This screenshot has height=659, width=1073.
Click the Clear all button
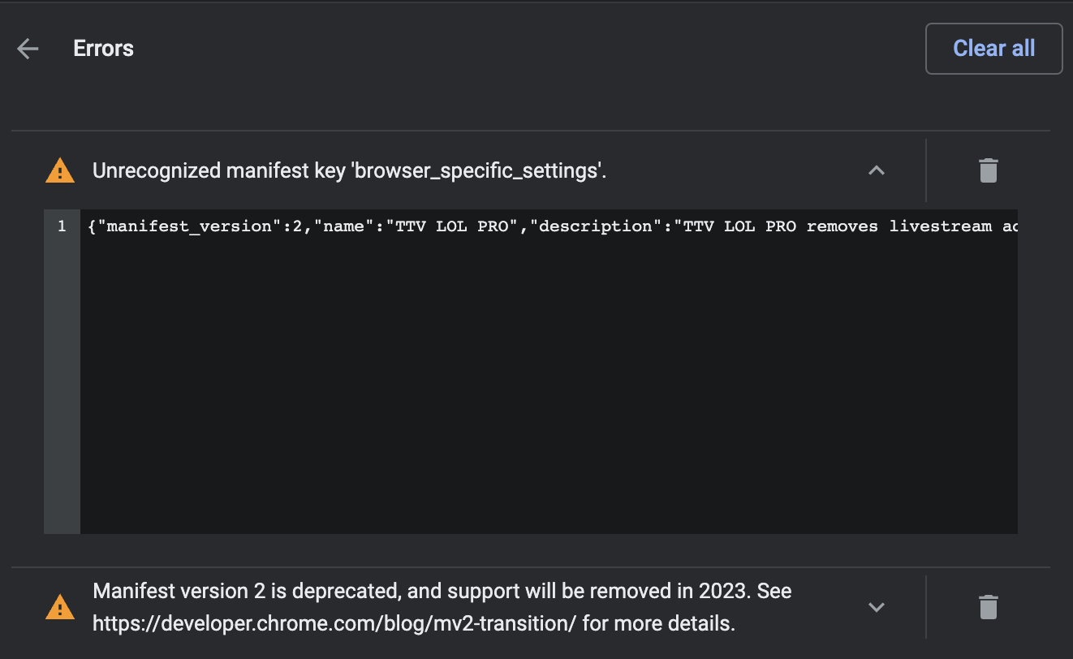coord(993,48)
